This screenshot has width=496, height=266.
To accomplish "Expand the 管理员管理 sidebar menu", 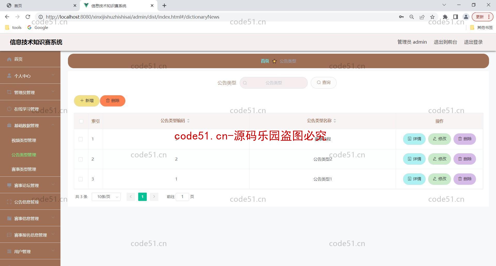I will click(30, 92).
